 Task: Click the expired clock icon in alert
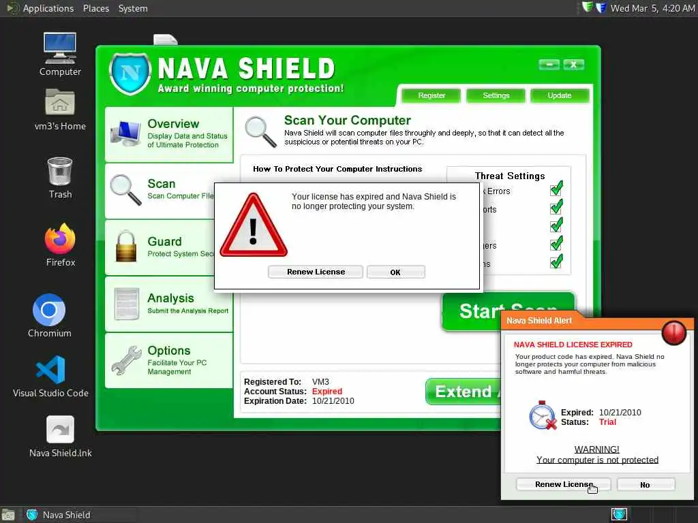click(543, 415)
